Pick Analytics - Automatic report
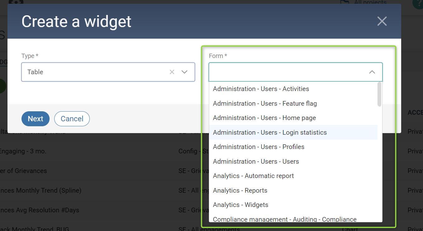This screenshot has height=231, width=423. coord(253,176)
